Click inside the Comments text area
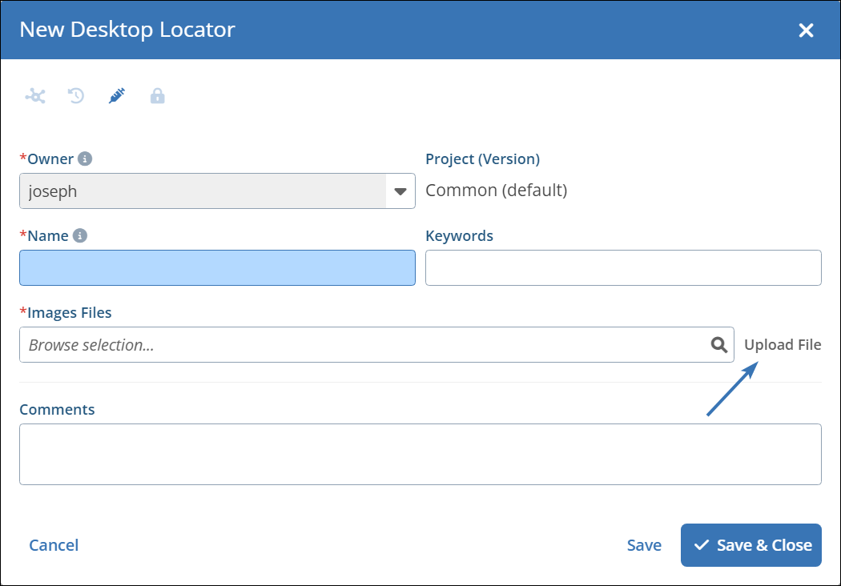The image size is (841, 586). point(420,454)
